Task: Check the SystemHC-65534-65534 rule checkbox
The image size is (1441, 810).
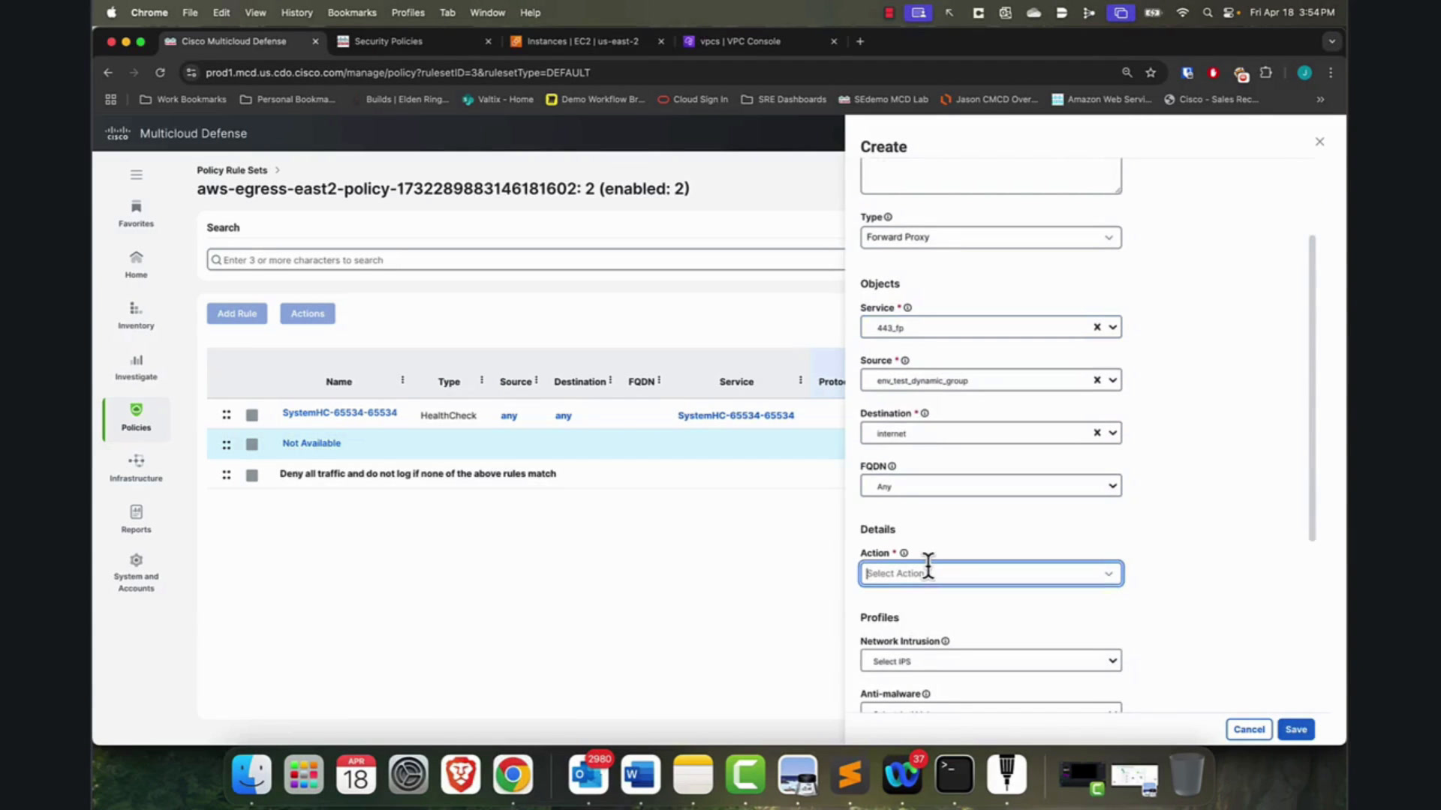Action: click(x=252, y=415)
